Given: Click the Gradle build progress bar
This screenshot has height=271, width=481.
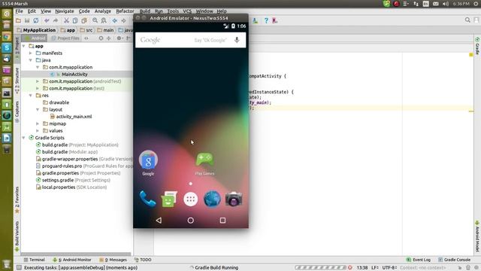Looking at the screenshot, I should pyautogui.click(x=320, y=268).
